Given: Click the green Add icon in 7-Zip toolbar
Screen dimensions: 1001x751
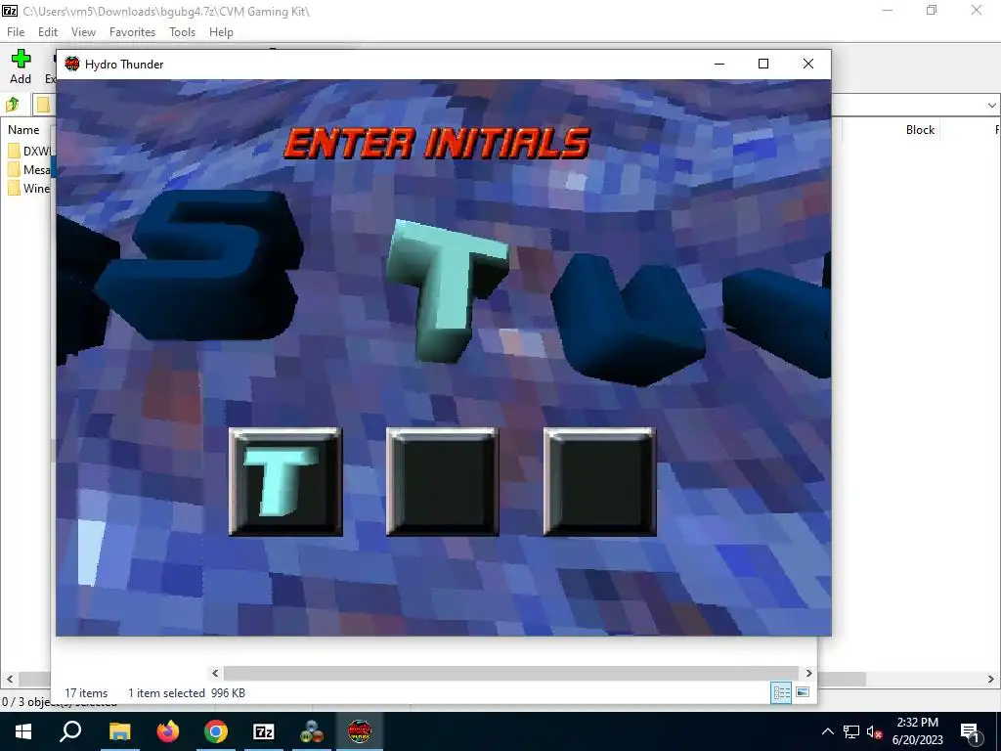Looking at the screenshot, I should coord(21,59).
